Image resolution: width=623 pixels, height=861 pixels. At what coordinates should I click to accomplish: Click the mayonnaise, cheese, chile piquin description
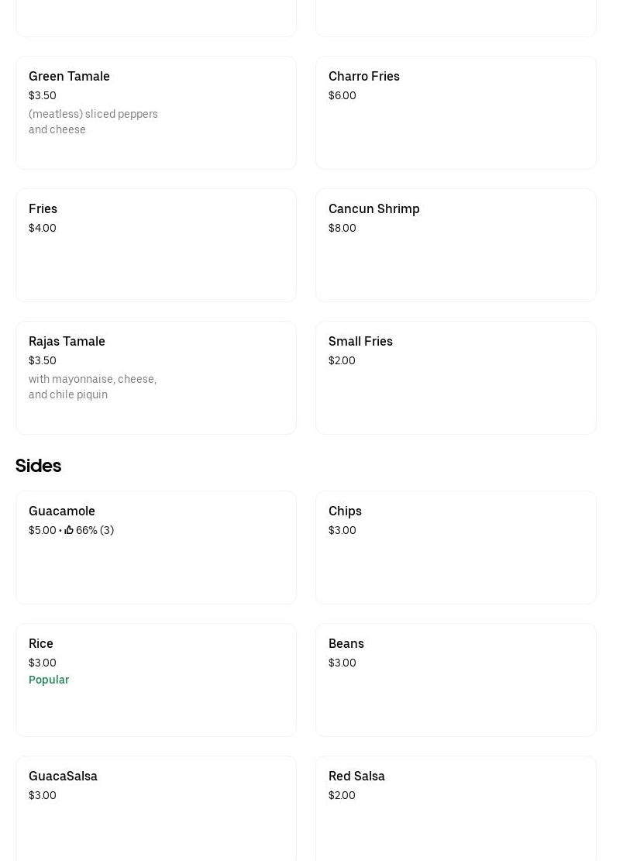pos(92,387)
